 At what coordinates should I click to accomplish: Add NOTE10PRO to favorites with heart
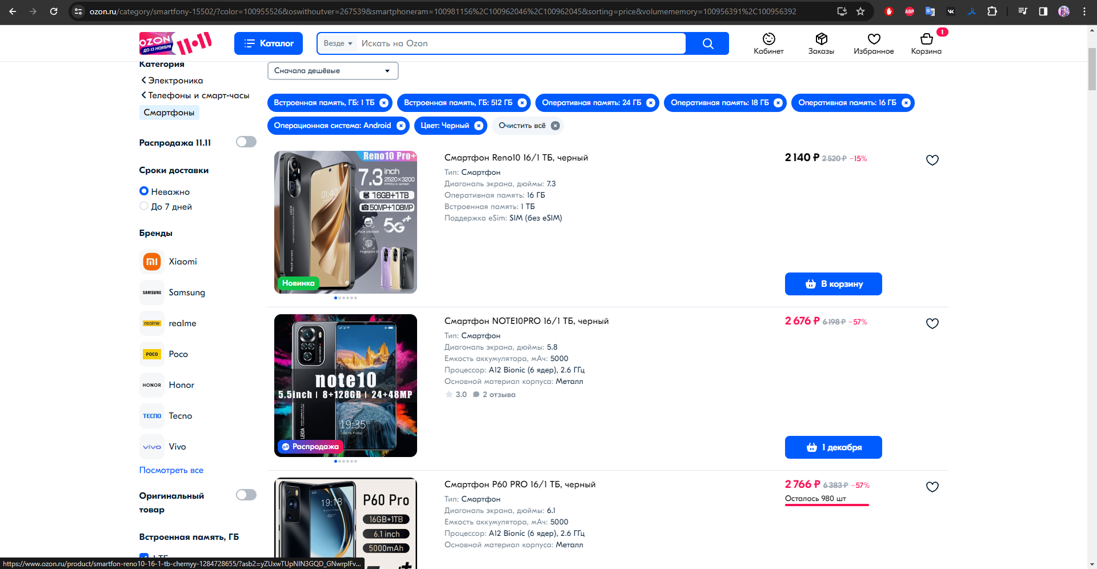[932, 323]
